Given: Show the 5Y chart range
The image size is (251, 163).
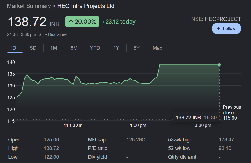Looking at the screenshot, I should tap(136, 48).
